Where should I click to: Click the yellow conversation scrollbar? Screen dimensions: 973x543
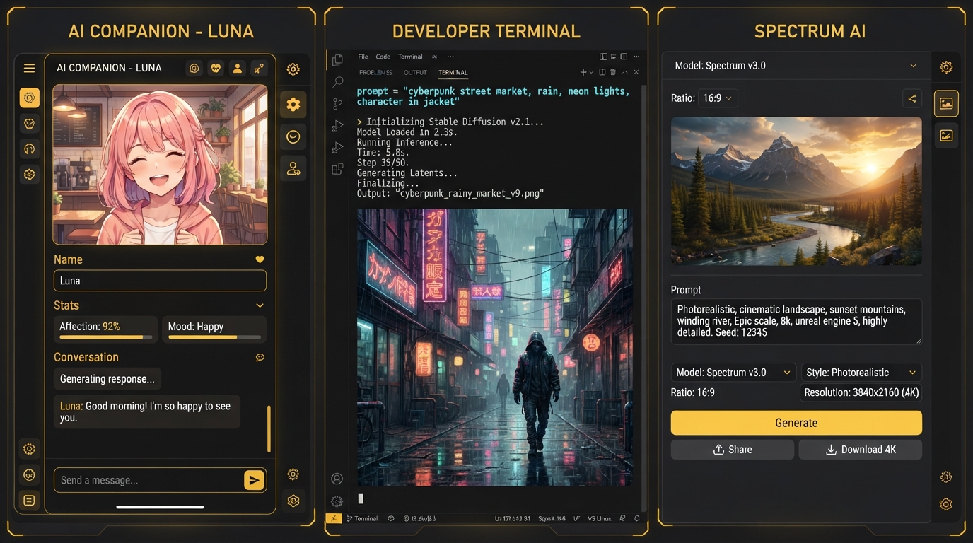coord(269,428)
